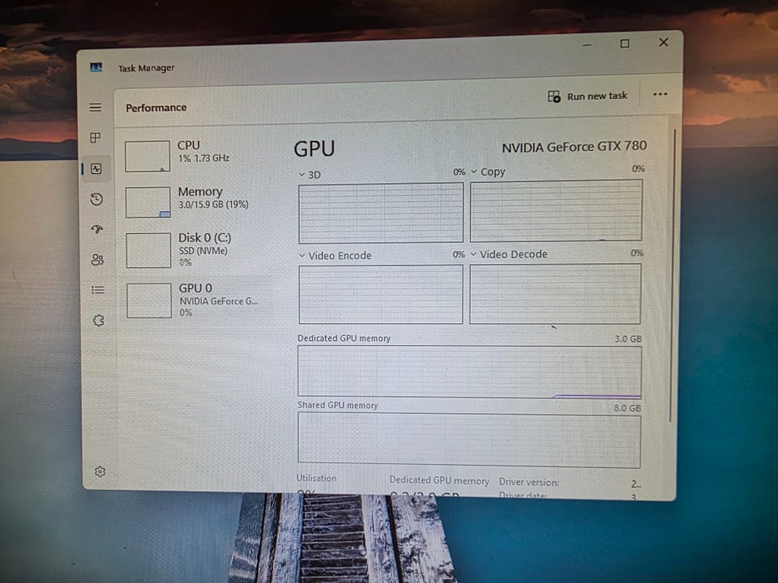Viewport: 778px width, 583px height.
Task: Click the 'SSD (NVMe)' disk text
Action: pos(203,251)
